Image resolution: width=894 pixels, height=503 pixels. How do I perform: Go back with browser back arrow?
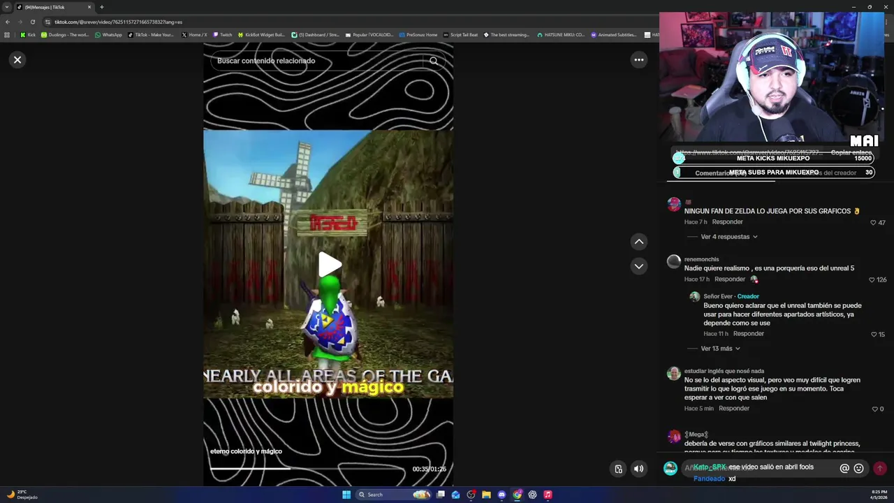point(8,22)
